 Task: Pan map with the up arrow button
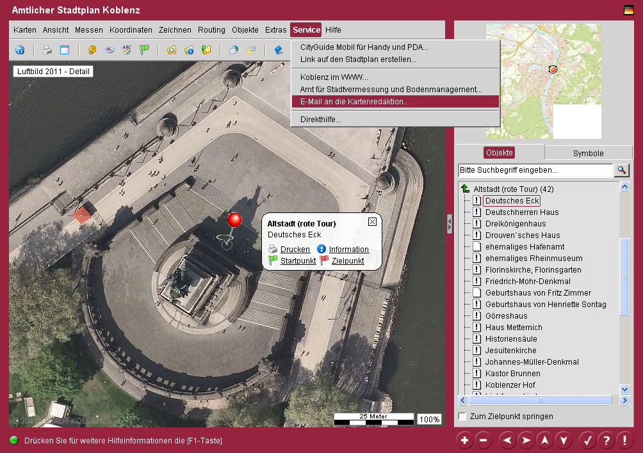click(x=544, y=440)
